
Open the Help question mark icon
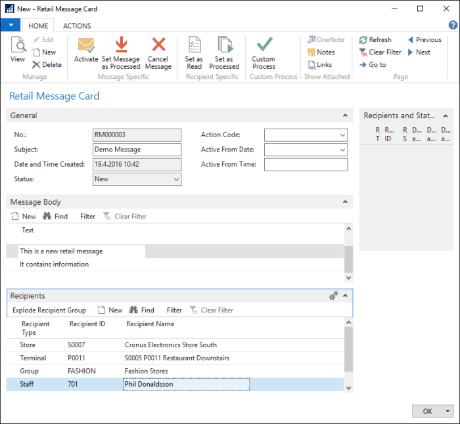click(453, 25)
